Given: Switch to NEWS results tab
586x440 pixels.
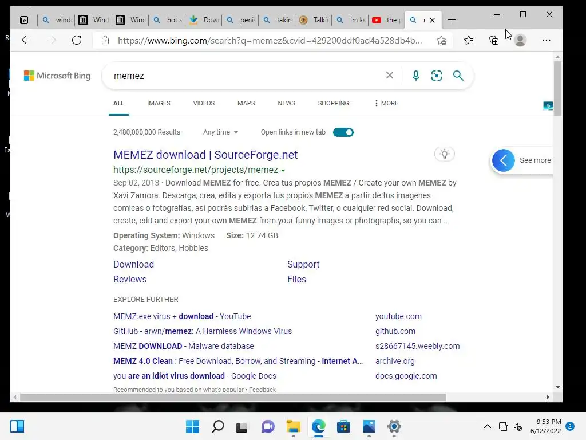Looking at the screenshot, I should (286, 103).
